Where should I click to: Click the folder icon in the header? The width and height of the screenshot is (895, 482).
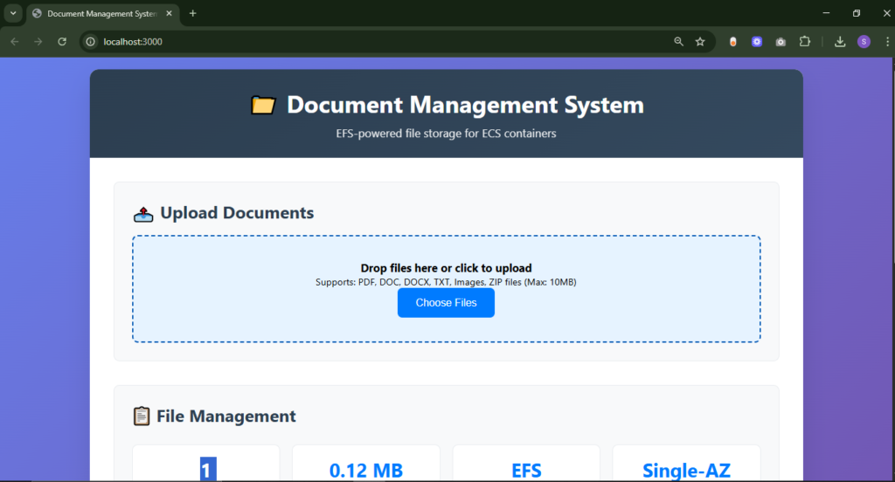[x=263, y=105]
